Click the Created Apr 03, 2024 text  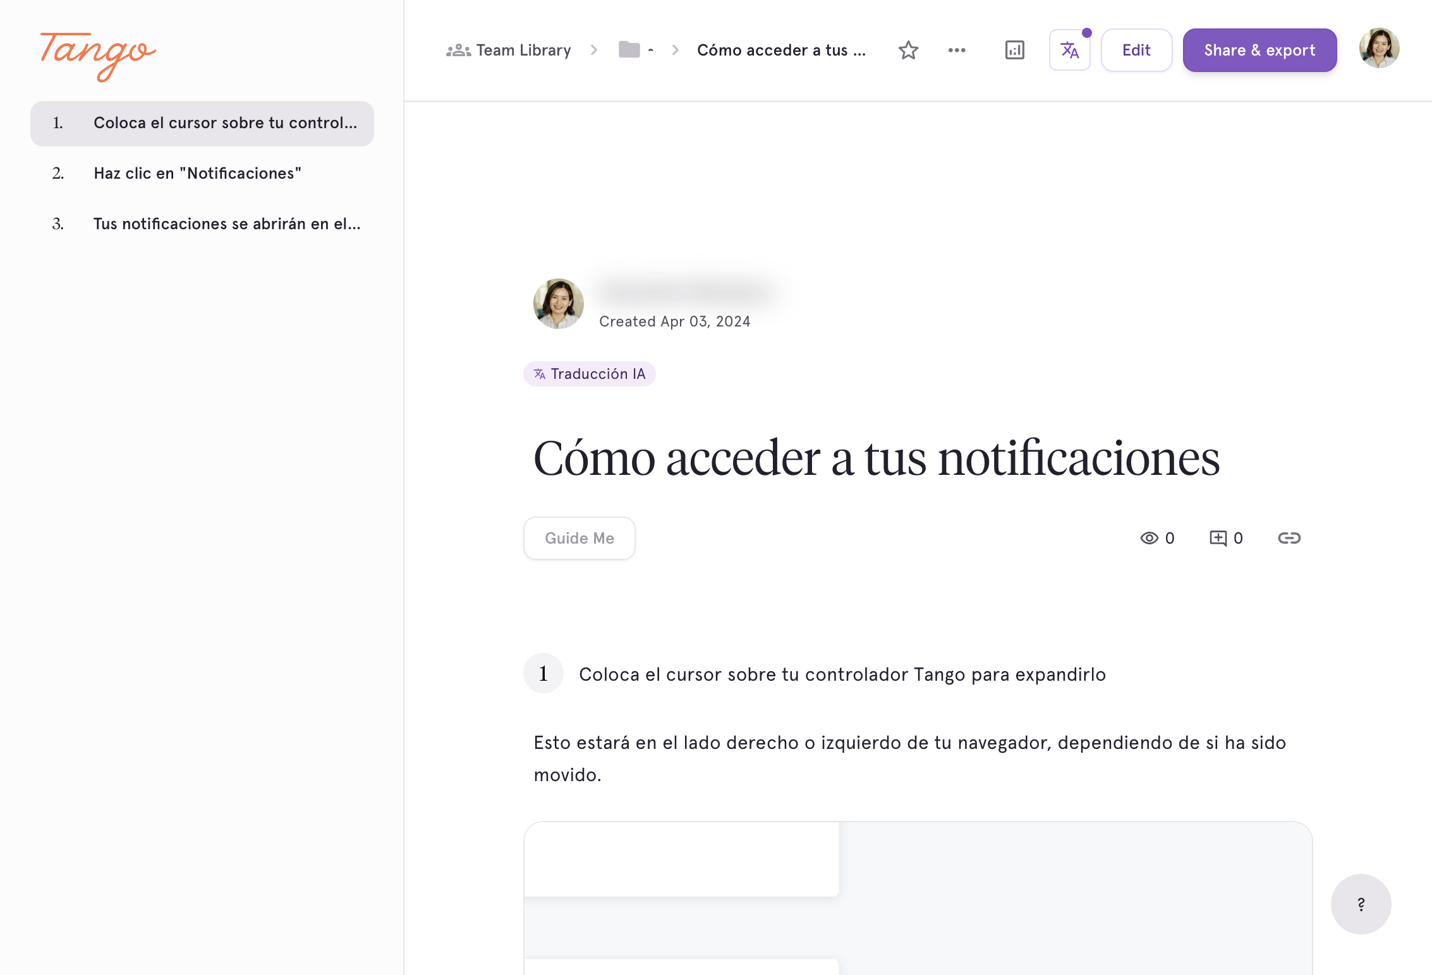pyautogui.click(x=674, y=321)
